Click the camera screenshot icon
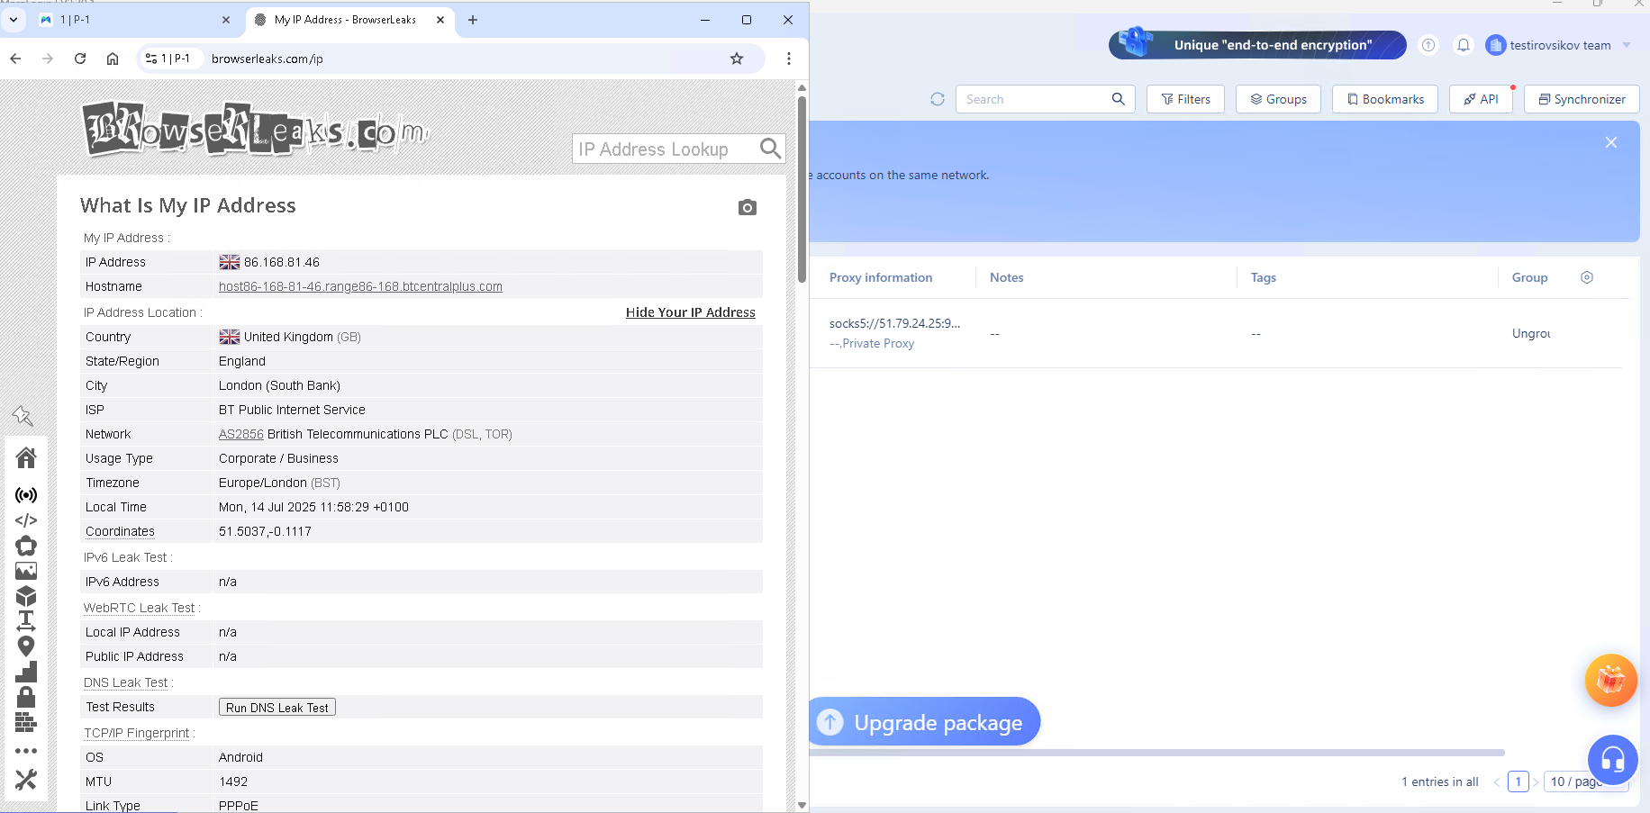 pos(747,208)
